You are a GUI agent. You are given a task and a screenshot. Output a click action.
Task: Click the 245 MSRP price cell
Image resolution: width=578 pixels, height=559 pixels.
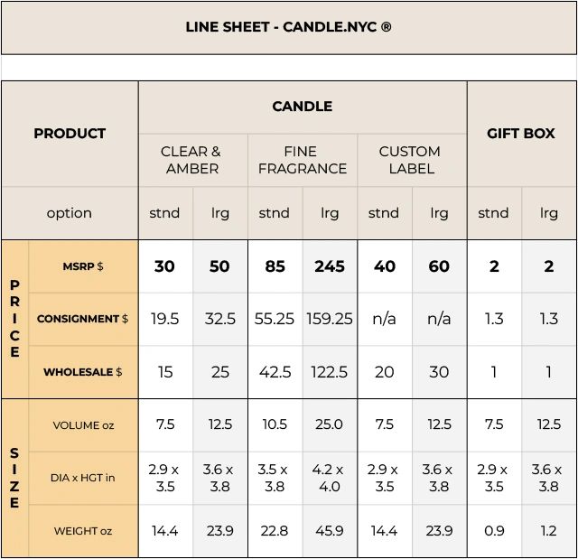[x=330, y=266]
